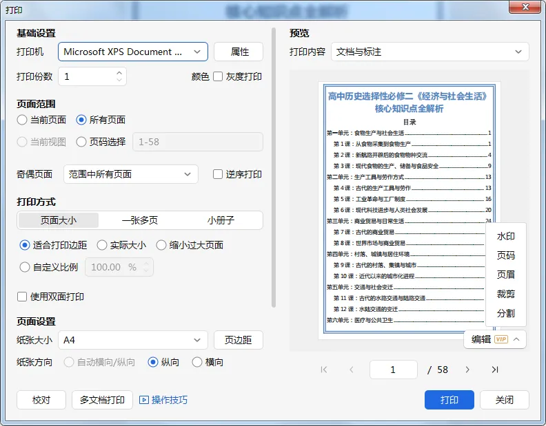Select 适合打印边距 scaling option
The height and width of the screenshot is (426, 546).
pos(25,245)
